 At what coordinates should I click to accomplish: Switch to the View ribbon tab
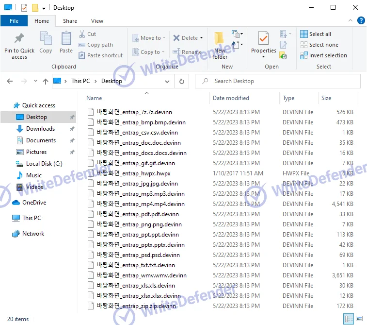[97, 21]
